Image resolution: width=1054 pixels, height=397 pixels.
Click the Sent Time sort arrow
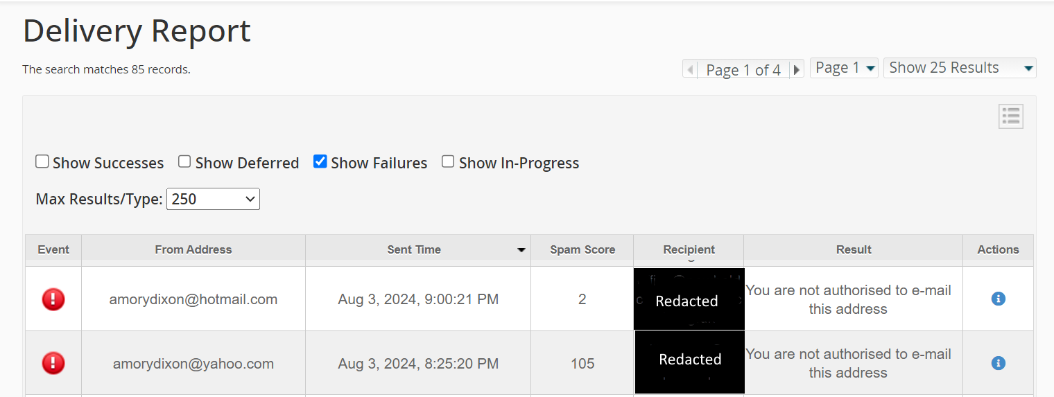(521, 250)
